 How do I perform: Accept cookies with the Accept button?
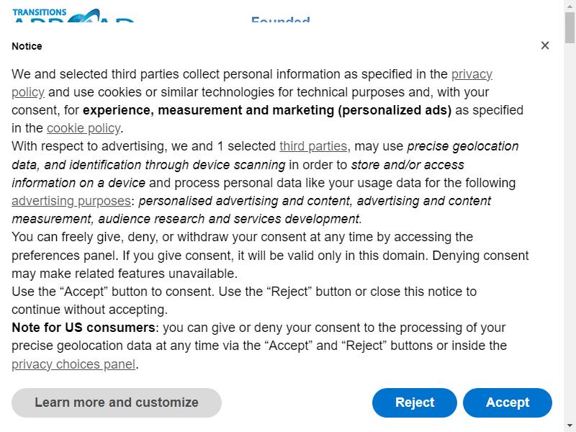(508, 402)
